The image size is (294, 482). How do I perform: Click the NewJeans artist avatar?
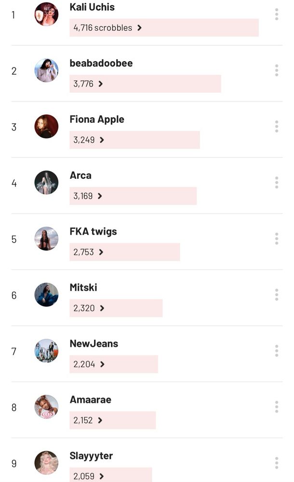pyautogui.click(x=46, y=351)
